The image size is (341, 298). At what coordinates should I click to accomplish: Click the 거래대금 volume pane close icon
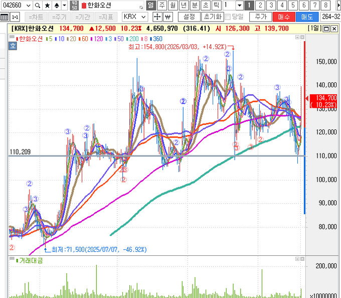(302, 259)
